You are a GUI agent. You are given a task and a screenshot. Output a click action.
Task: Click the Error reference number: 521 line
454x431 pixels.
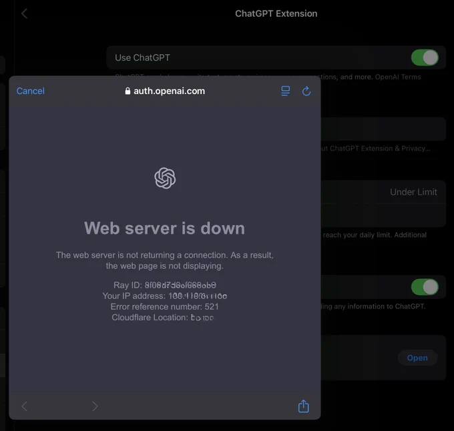click(x=164, y=307)
